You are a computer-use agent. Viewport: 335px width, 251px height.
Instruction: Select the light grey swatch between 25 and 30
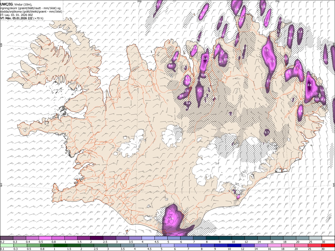(x=315, y=238)
